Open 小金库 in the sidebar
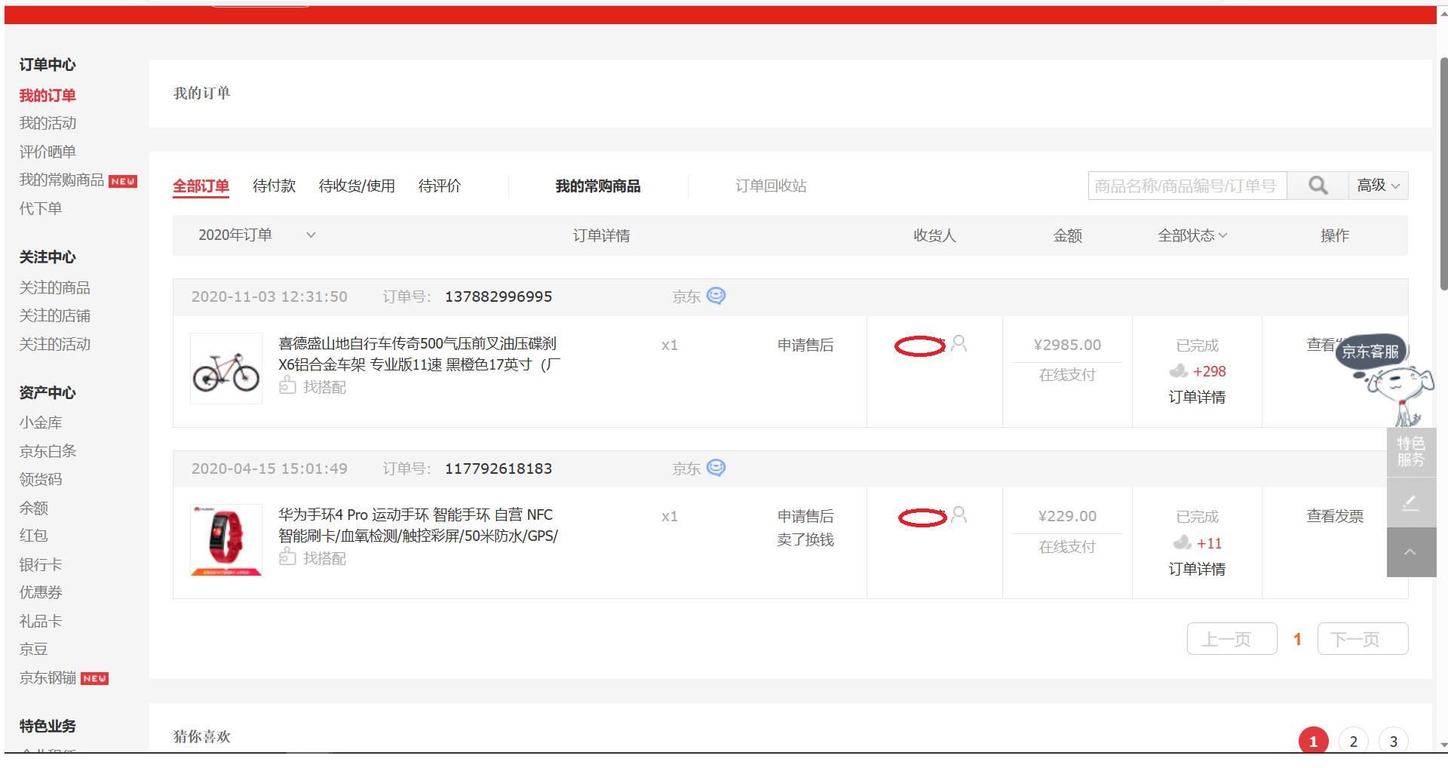The height and width of the screenshot is (768, 1448). tap(41, 422)
